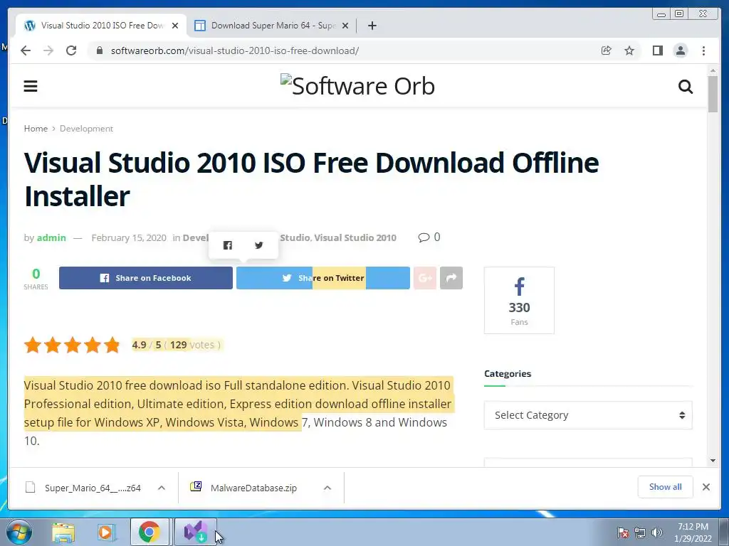The height and width of the screenshot is (546, 729).
Task: Click the fifth rating star
Action: point(112,345)
